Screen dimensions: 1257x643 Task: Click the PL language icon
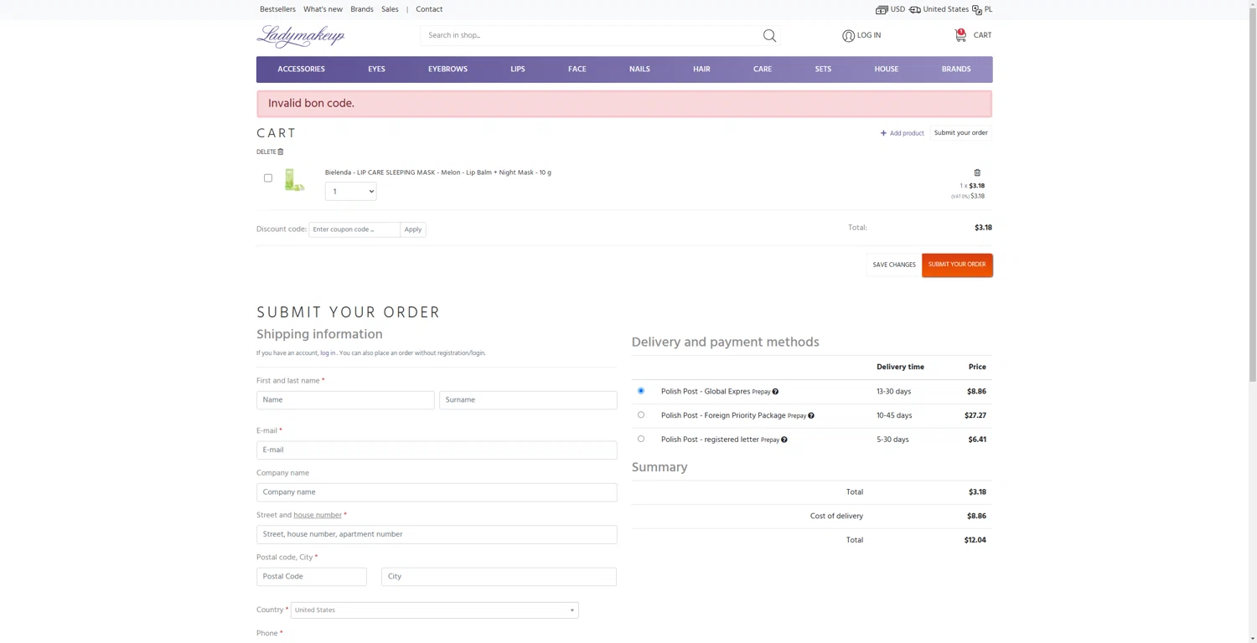point(977,10)
